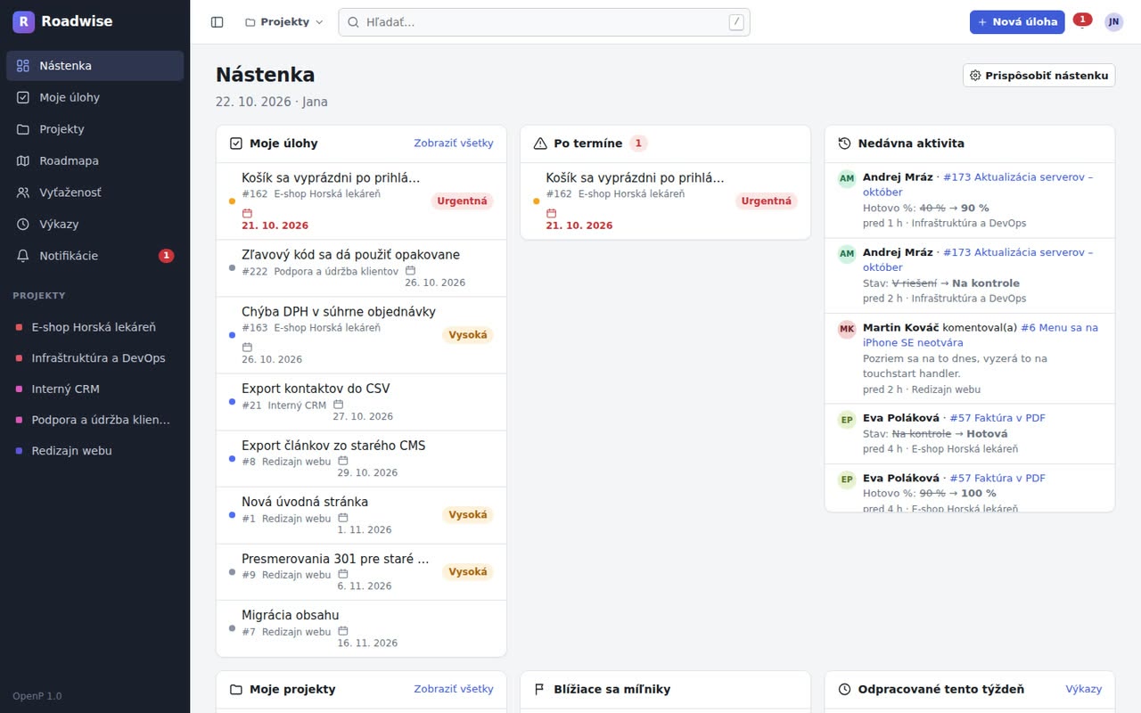Image resolution: width=1141 pixels, height=713 pixels.
Task: Open task Export kontaktov do CSV
Action: coord(316,389)
